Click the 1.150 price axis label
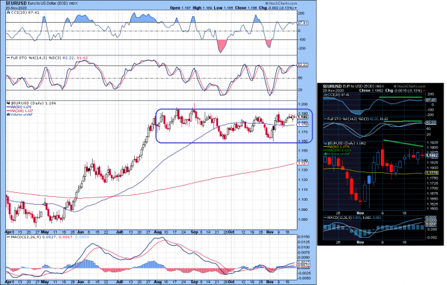 click(x=303, y=151)
